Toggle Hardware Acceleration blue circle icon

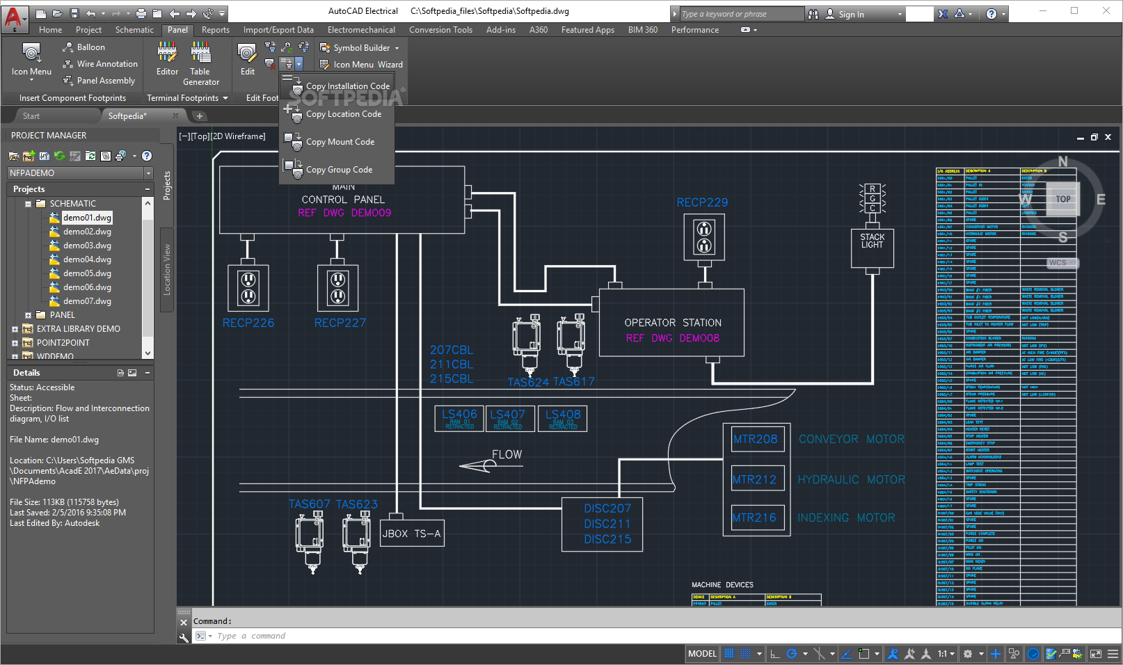point(1033,654)
